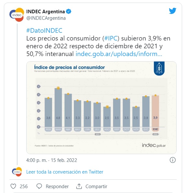Click the blue verified badge

68,11
